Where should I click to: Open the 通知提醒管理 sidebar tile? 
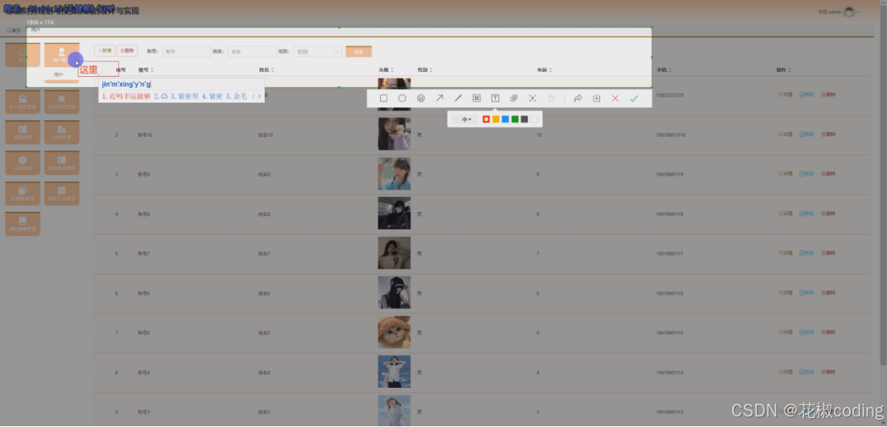coord(22,224)
